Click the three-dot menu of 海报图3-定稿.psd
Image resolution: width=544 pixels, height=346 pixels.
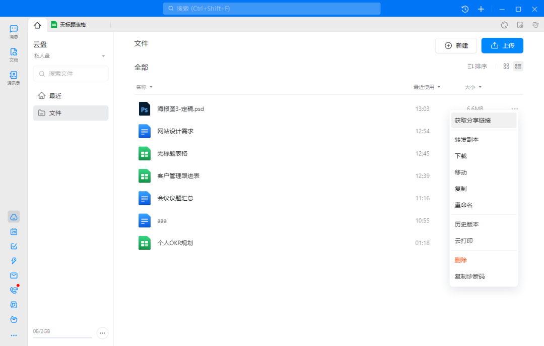[x=514, y=108]
